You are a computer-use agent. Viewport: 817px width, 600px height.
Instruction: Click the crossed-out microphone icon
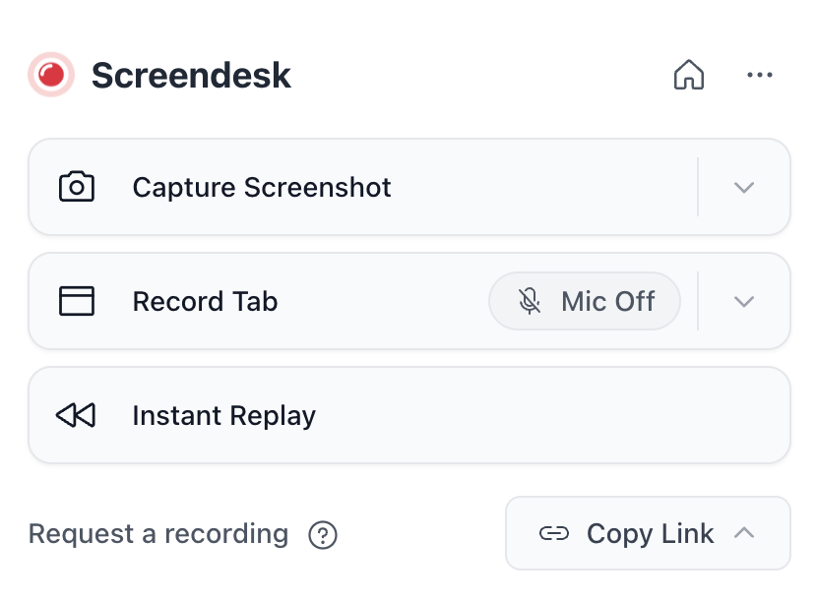[531, 301]
